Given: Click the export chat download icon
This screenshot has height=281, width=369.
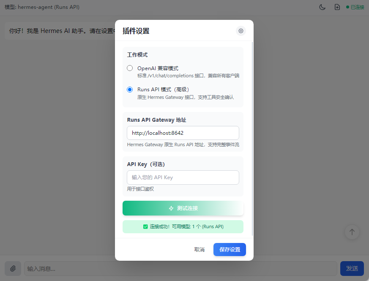Looking at the screenshot, I should coord(337,7).
